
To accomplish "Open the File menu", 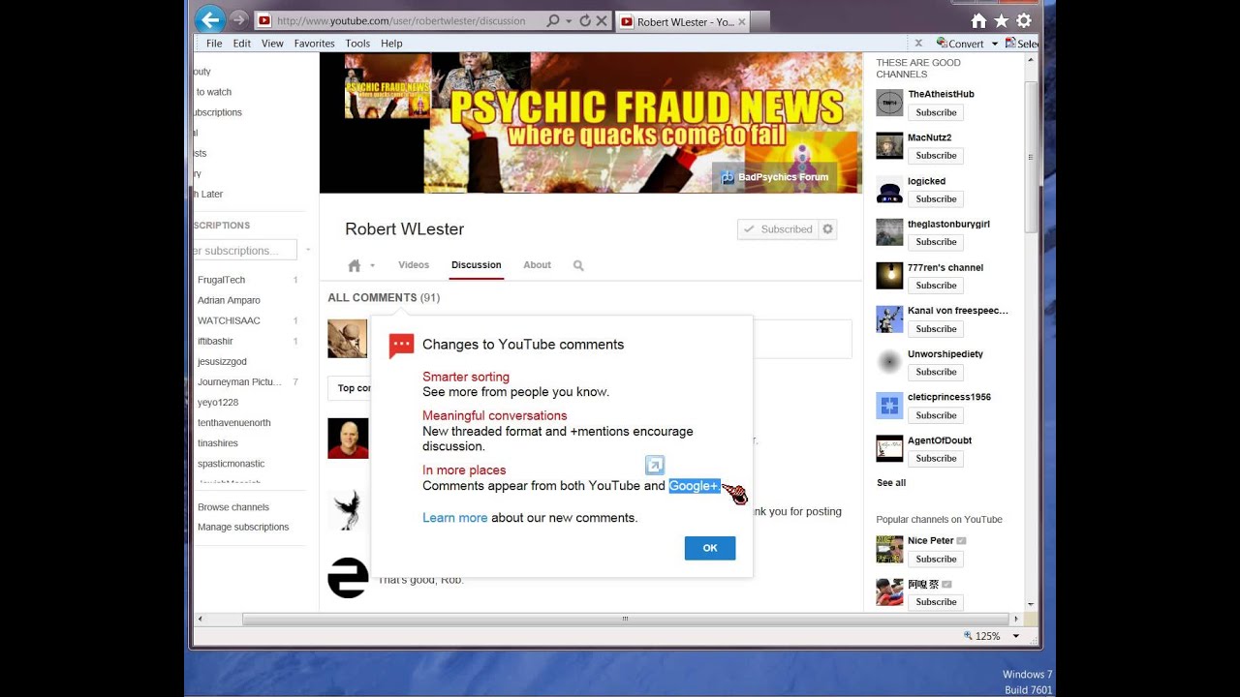I will point(214,44).
